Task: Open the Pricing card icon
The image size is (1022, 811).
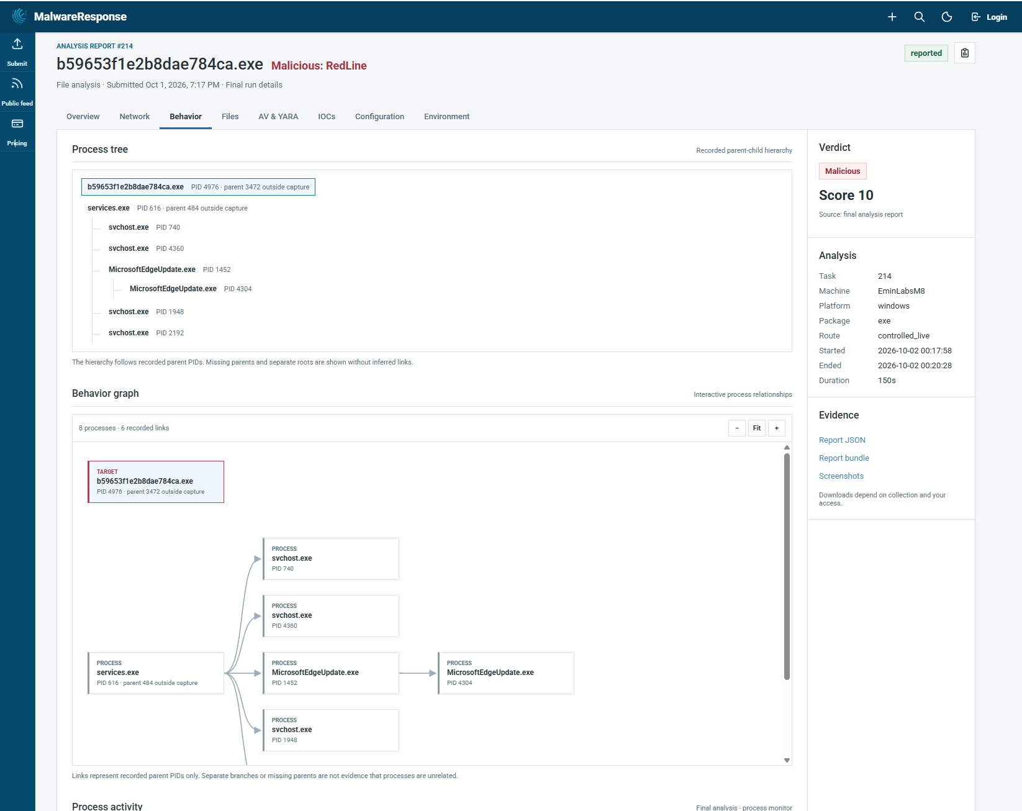Action: tap(17, 124)
